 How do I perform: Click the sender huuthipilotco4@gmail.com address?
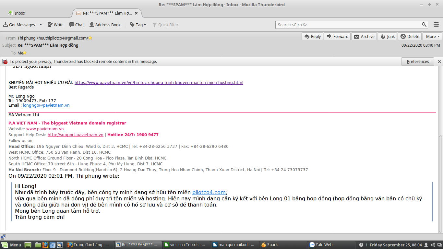62,38
